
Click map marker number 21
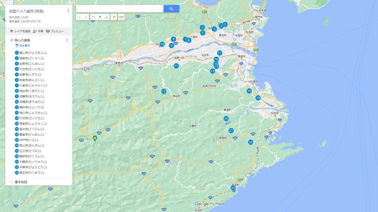(x=231, y=131)
